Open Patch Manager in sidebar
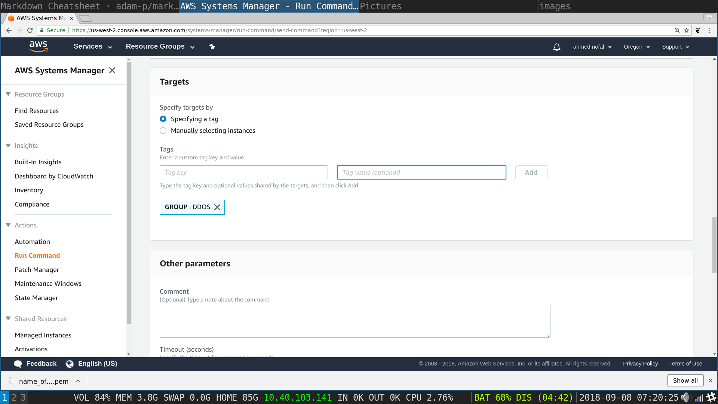This screenshot has height=404, width=718. [x=37, y=270]
